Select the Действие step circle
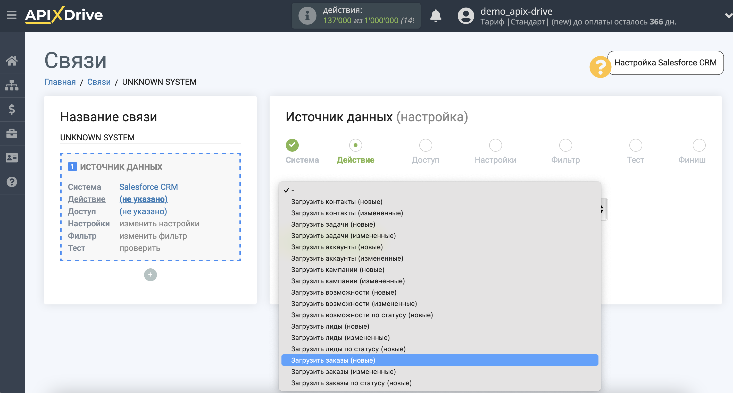 click(x=355, y=145)
